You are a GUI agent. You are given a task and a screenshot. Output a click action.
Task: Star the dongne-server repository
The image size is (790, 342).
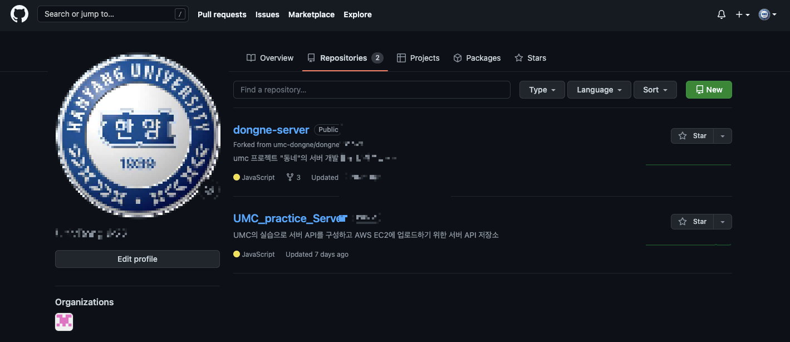[693, 136]
